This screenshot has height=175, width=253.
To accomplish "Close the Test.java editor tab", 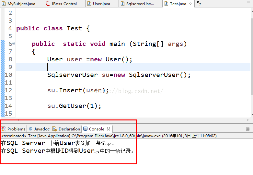I will (190, 4).
